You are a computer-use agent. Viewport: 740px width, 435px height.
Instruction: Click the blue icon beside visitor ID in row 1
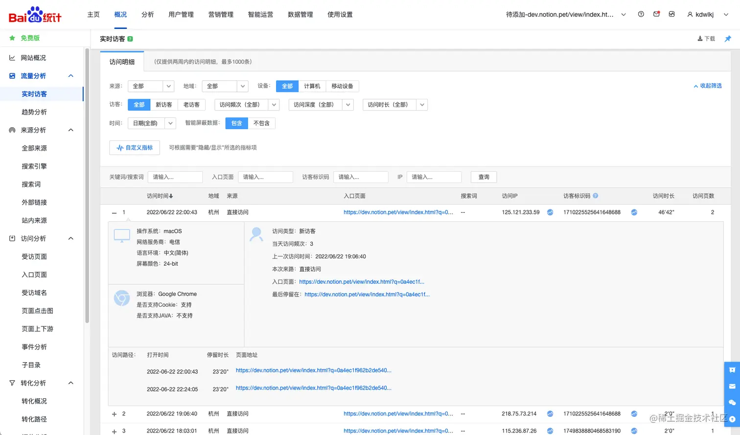tap(634, 212)
